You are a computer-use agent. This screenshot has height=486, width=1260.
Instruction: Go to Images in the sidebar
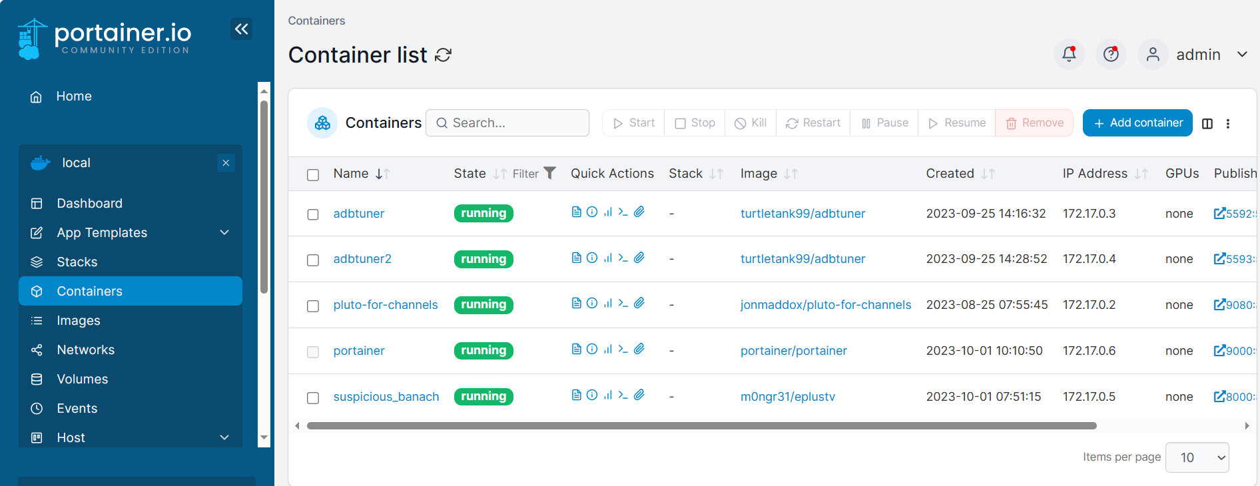[x=79, y=320]
